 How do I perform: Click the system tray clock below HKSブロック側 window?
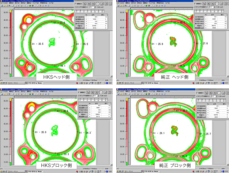(x=110, y=172)
